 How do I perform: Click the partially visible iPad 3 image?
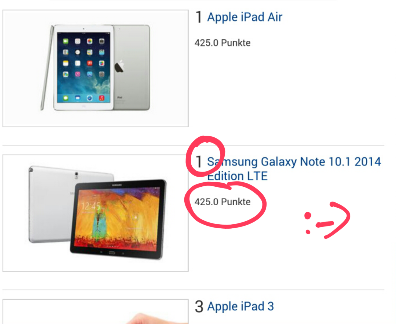tap(95, 312)
